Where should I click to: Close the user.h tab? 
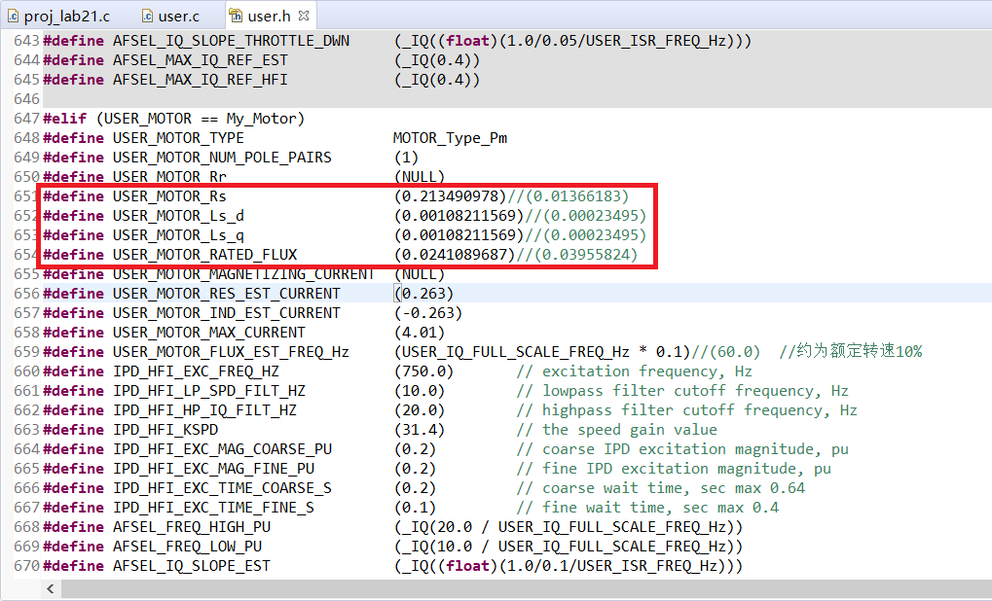[304, 16]
